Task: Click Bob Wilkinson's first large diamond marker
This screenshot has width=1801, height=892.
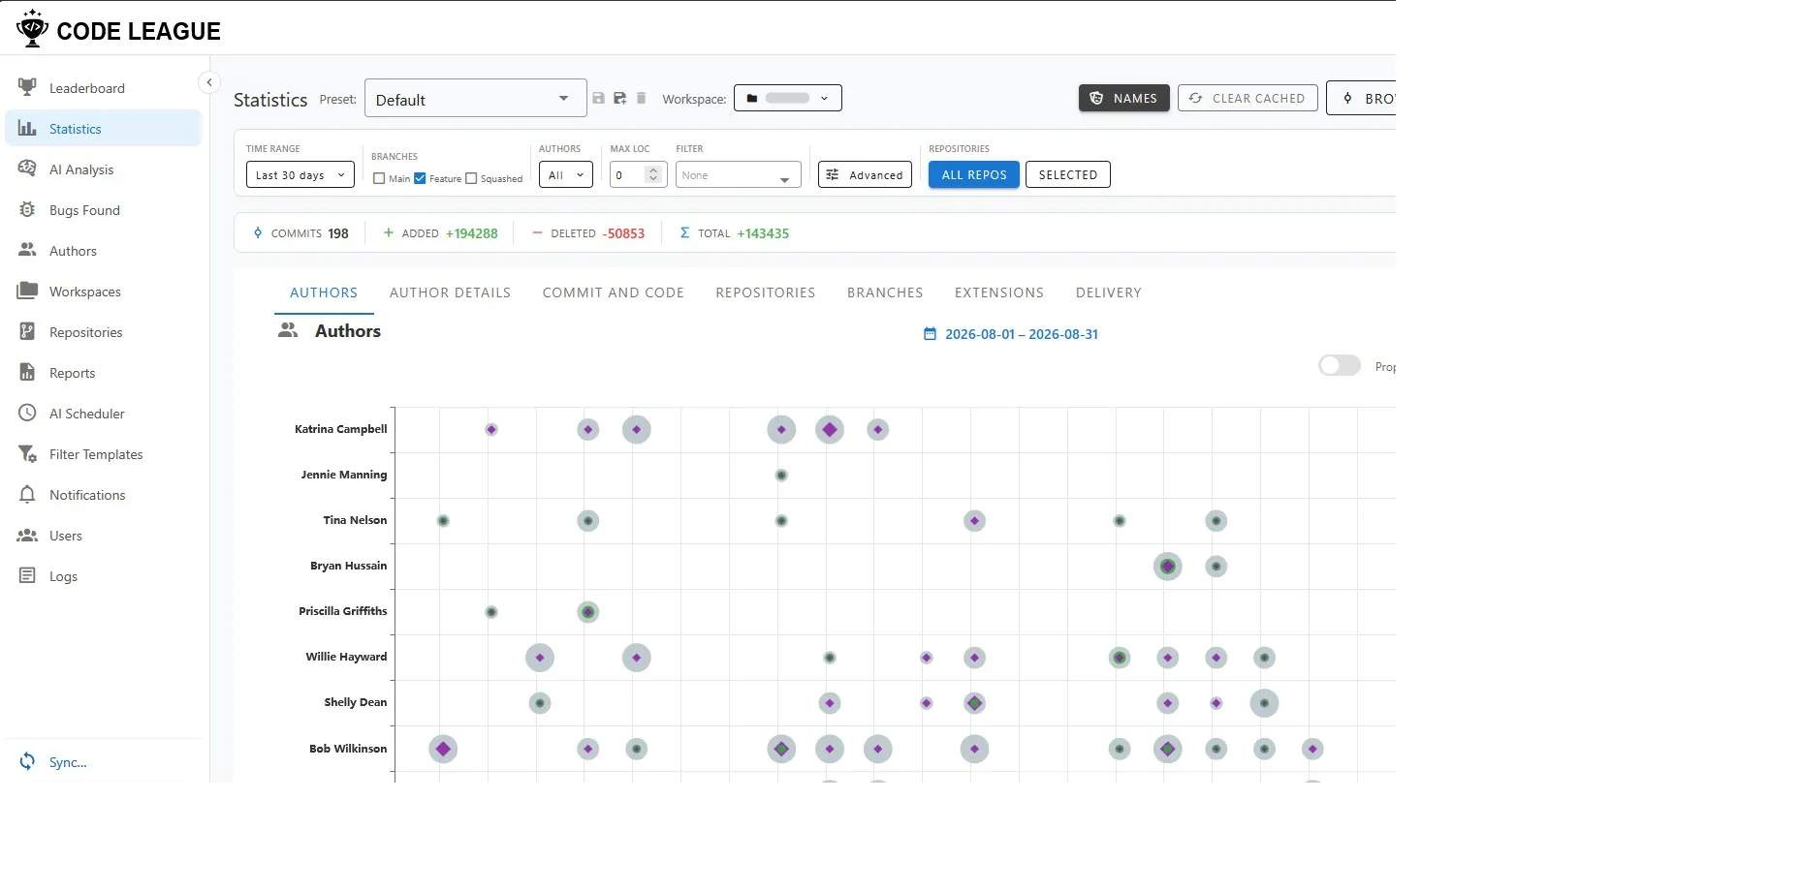Action: 443,749
